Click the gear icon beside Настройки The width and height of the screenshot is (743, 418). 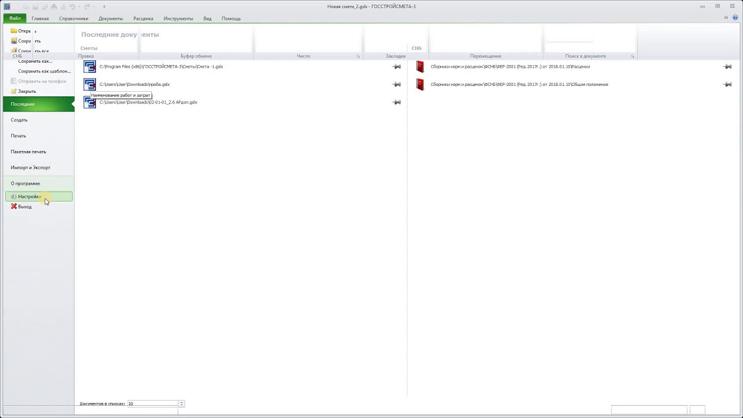(x=14, y=197)
